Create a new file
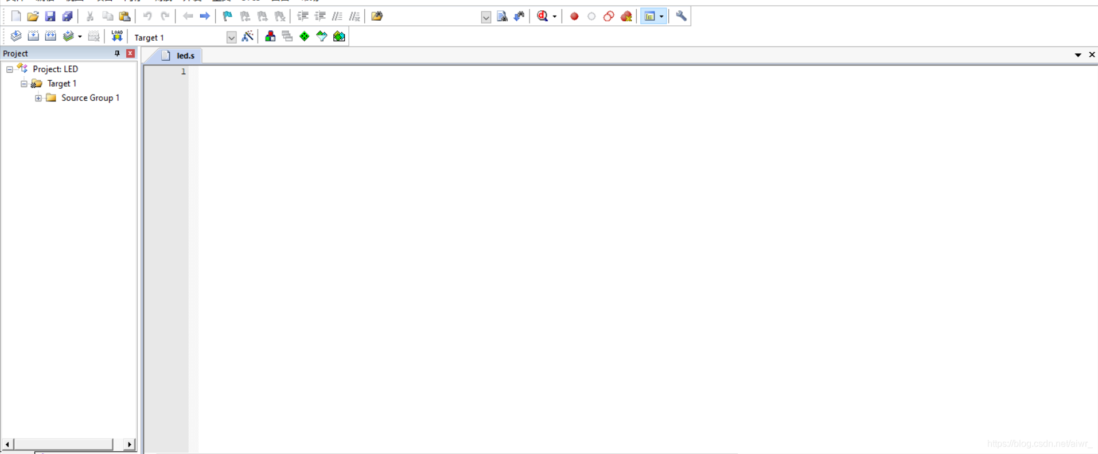This screenshot has width=1098, height=454. [x=16, y=16]
